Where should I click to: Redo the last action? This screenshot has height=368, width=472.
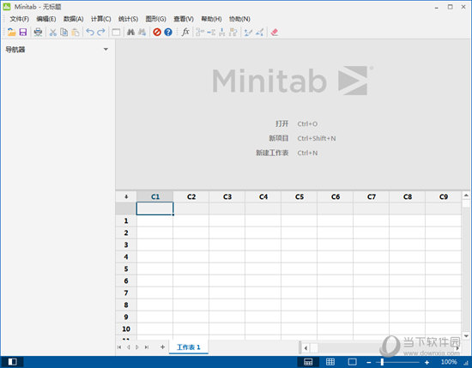pos(101,32)
